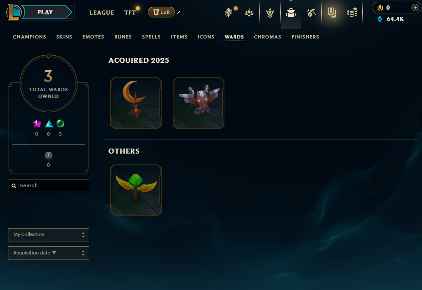Open the My Collection filter dropdown
The image size is (422, 290).
49,235
